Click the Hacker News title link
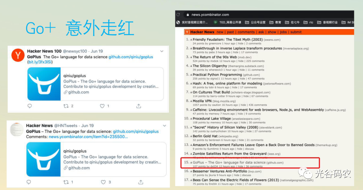The width and height of the screenshot is (363, 190). pyautogui.click(x=202, y=32)
